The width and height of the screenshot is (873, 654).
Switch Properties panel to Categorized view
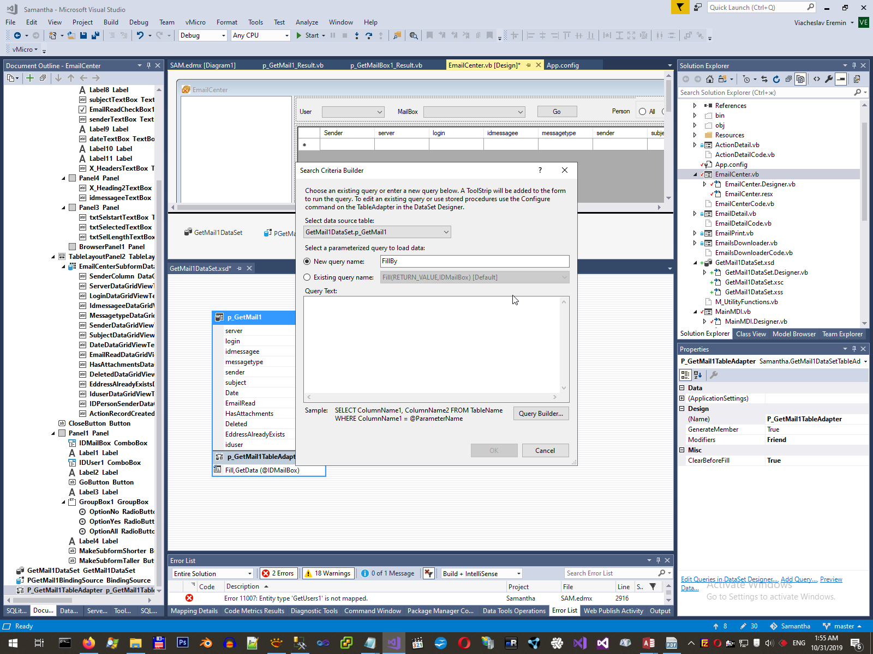(685, 375)
